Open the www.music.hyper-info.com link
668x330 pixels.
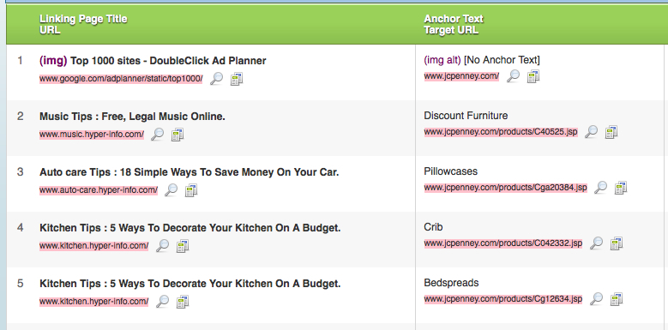point(92,135)
